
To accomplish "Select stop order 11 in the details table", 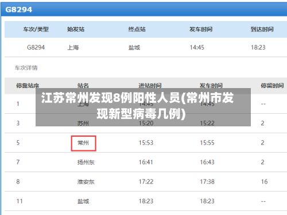I will tap(20, 201).
